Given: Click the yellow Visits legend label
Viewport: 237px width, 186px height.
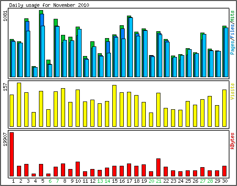Looking at the screenshot, I should click(x=232, y=91).
